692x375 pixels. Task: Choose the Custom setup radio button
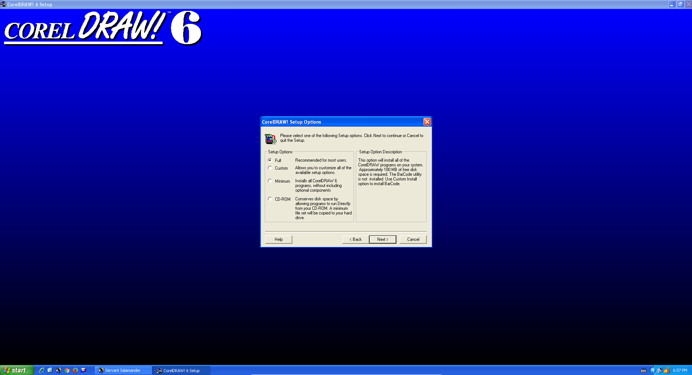coord(270,168)
